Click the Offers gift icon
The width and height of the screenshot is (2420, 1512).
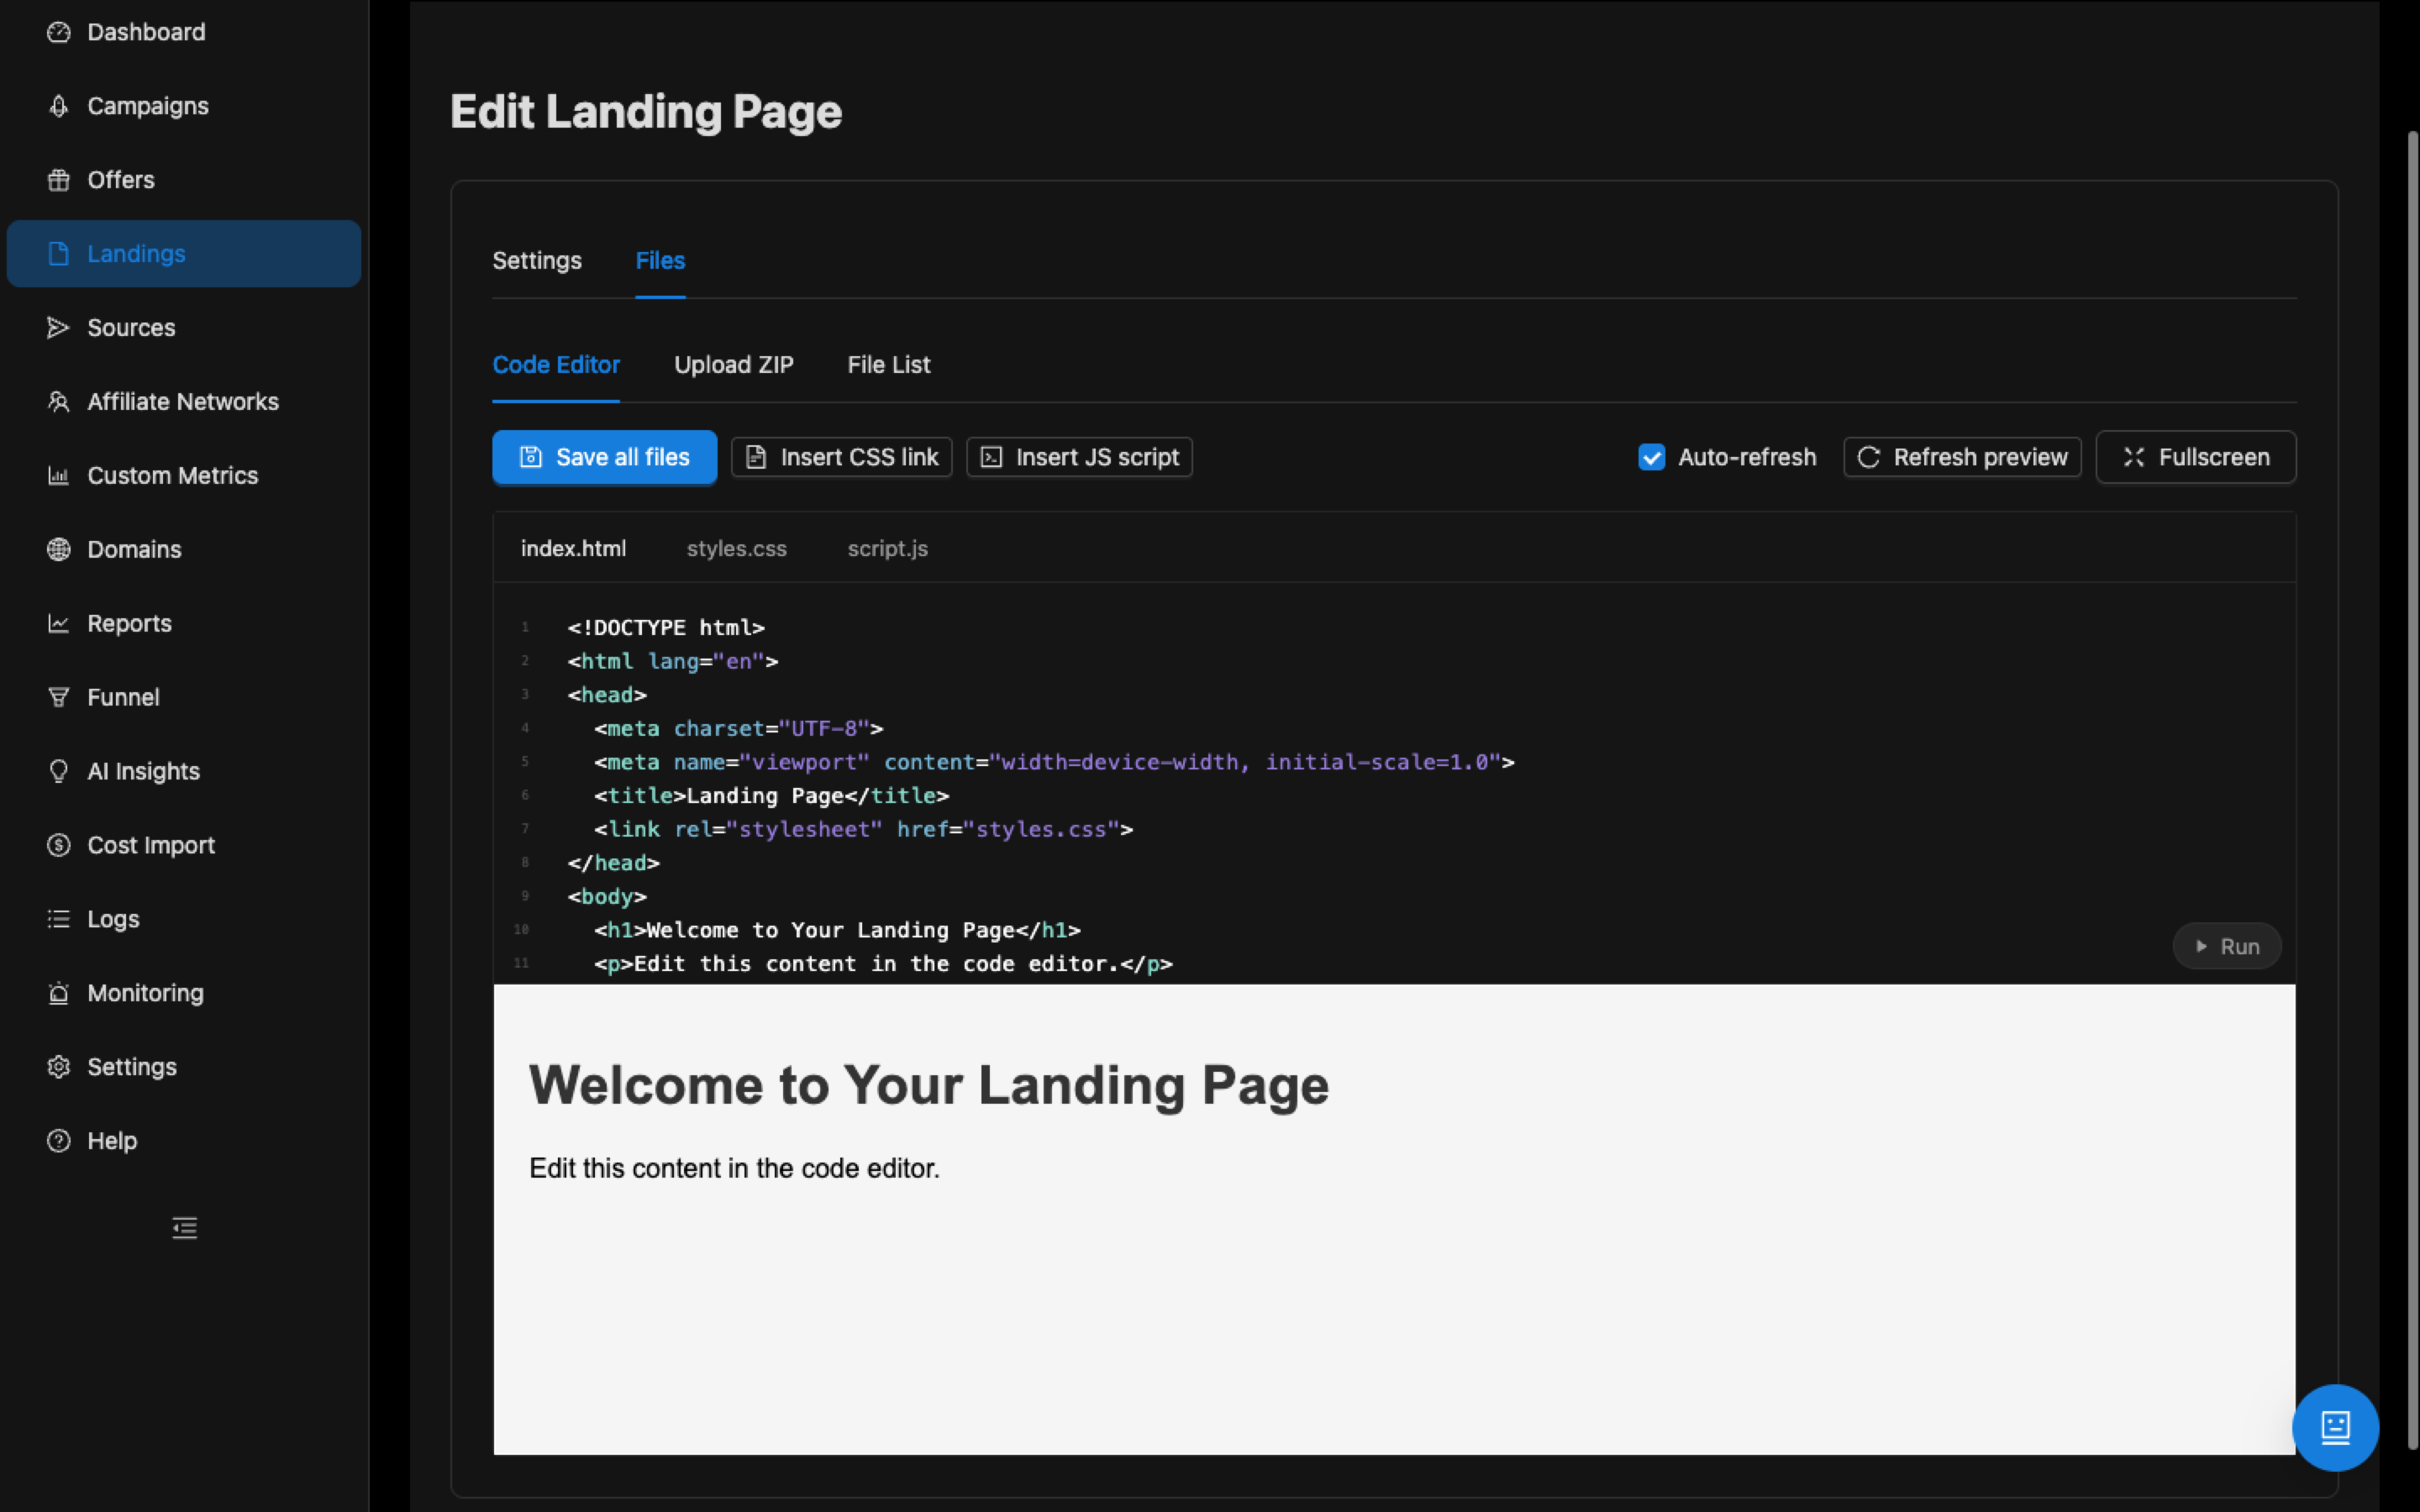click(59, 180)
